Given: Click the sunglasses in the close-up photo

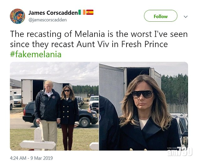Looking at the screenshot, I should [142, 94].
